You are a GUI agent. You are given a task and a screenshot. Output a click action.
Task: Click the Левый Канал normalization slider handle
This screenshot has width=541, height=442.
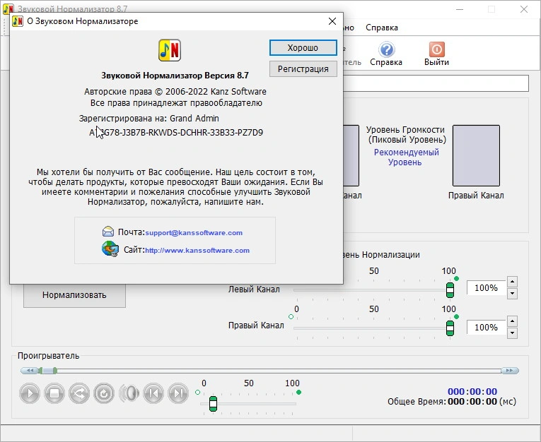coord(450,290)
